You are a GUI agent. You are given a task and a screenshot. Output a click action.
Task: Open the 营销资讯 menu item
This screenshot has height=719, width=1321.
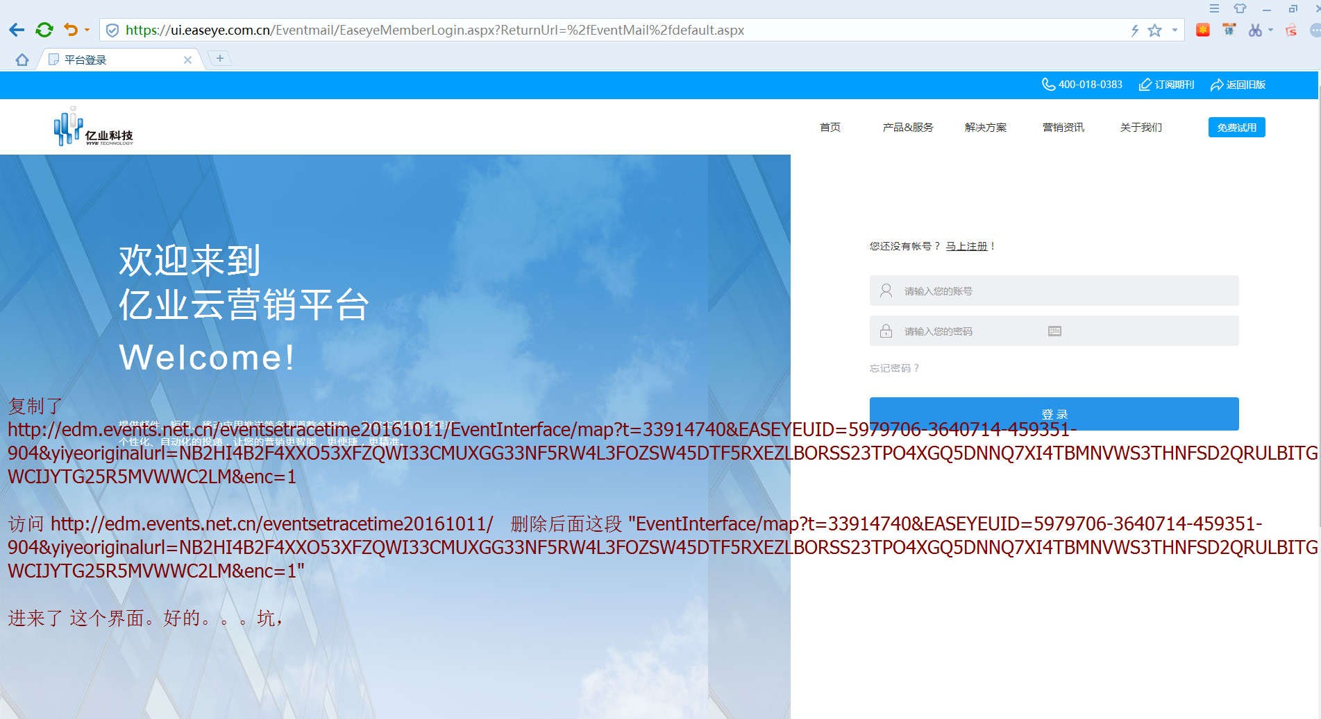pyautogui.click(x=1063, y=127)
